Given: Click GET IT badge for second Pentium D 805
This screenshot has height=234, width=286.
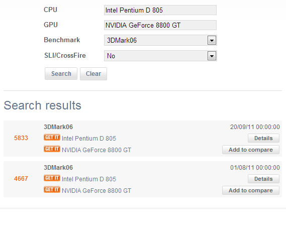Looking at the screenshot, I should point(52,178).
